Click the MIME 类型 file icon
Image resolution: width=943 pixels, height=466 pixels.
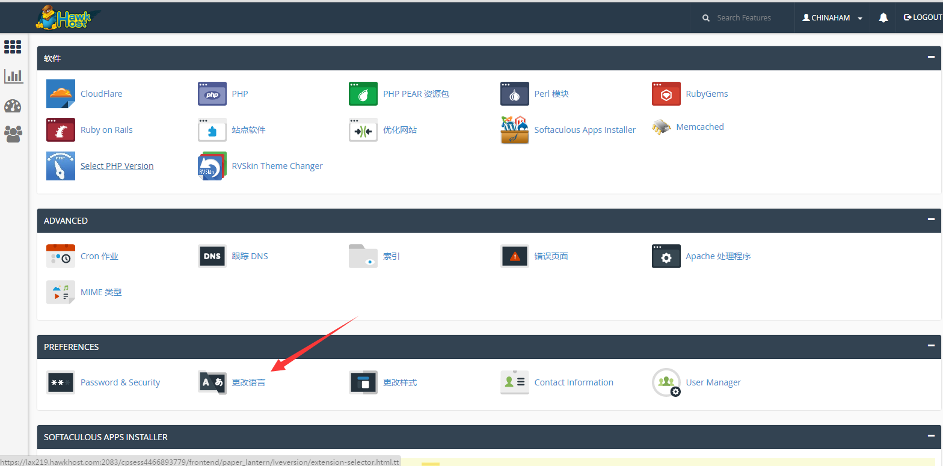click(61, 292)
